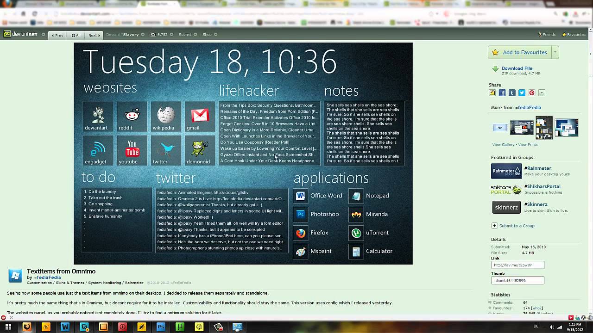
Task: Click Submit to a Group link
Action: [x=517, y=226]
